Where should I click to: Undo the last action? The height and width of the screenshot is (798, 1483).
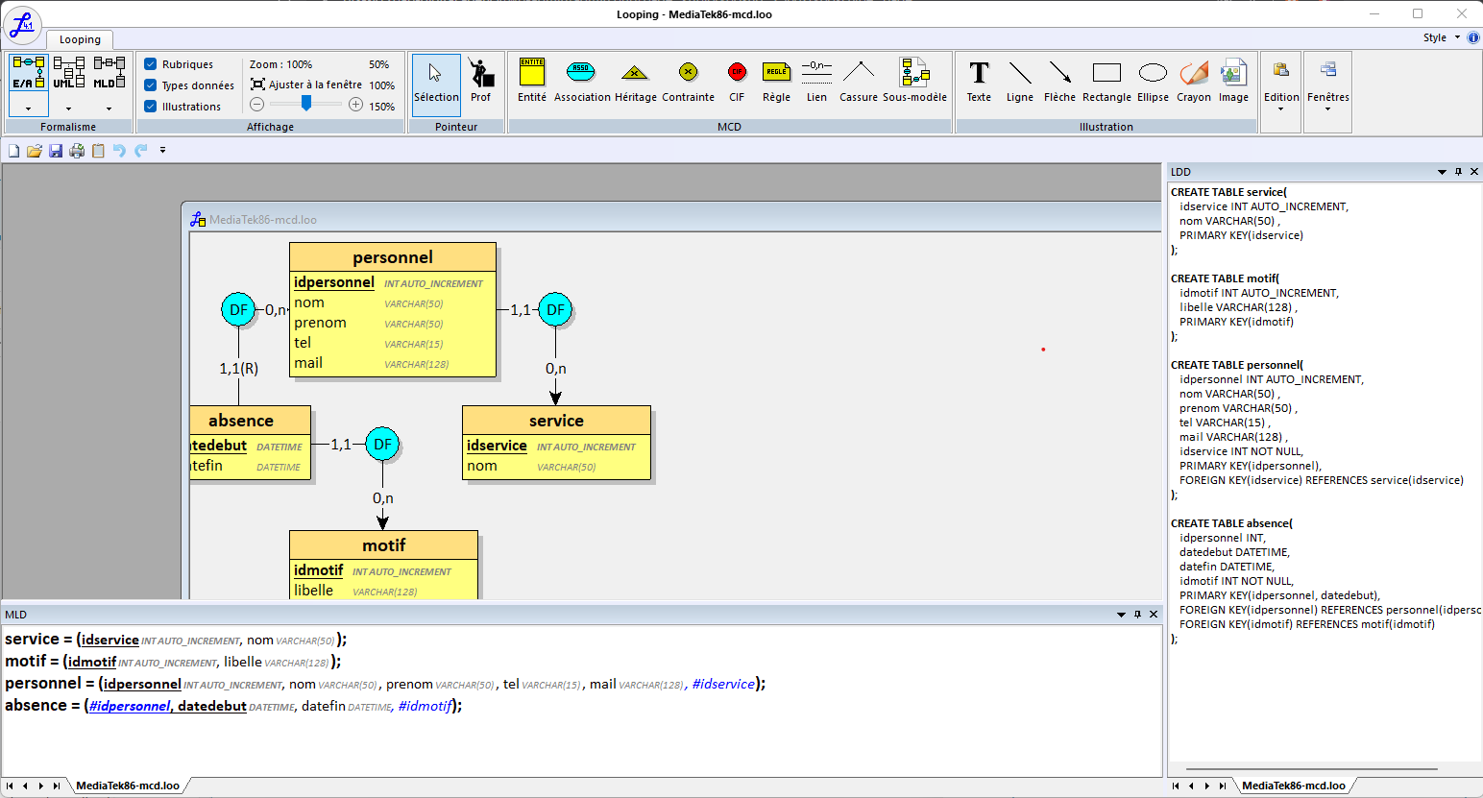click(x=119, y=151)
